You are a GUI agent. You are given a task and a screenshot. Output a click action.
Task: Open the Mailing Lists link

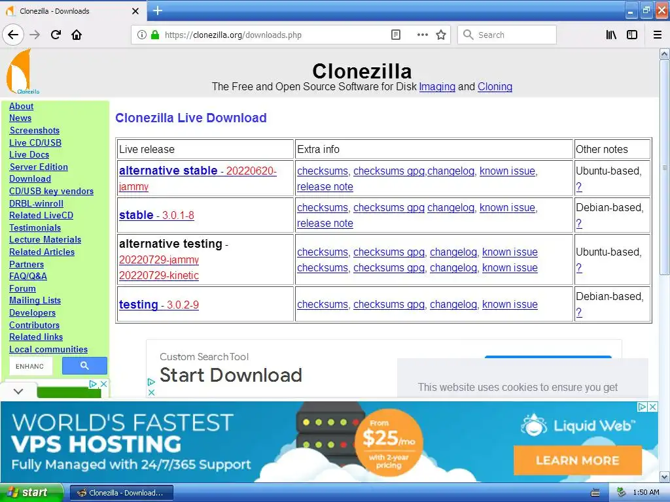click(x=35, y=301)
